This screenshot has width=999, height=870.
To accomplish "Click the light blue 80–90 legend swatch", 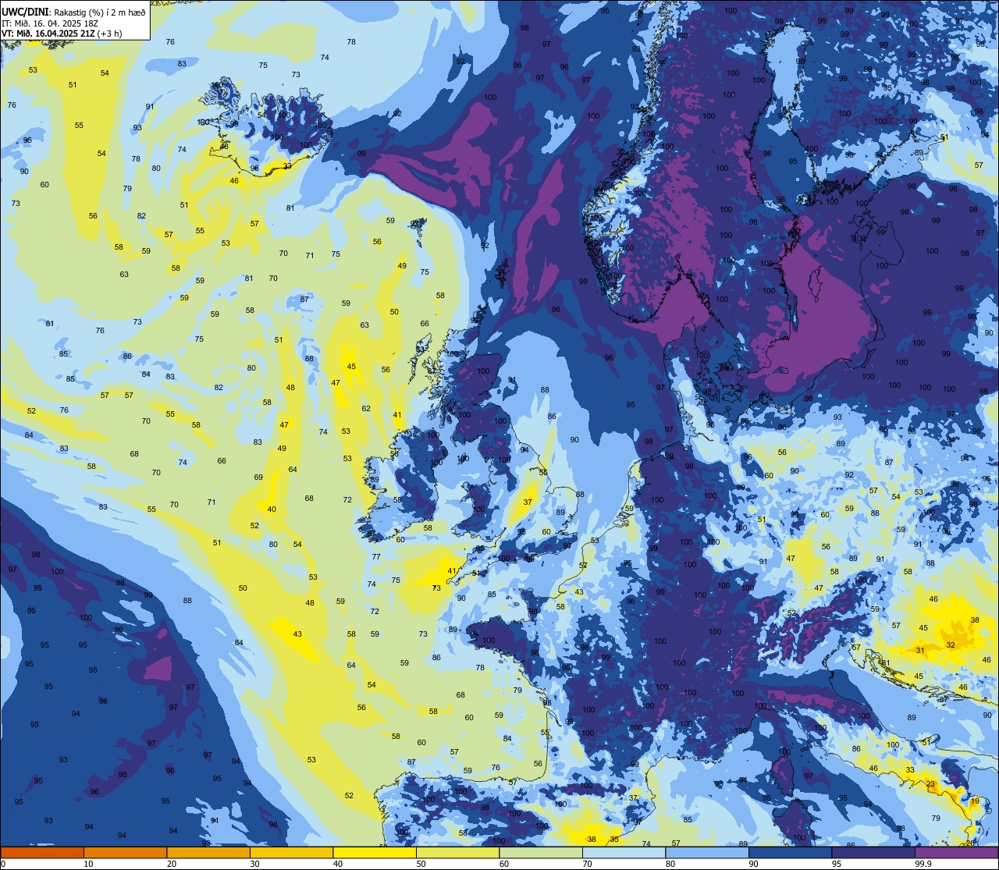I will pyautogui.click(x=707, y=852).
